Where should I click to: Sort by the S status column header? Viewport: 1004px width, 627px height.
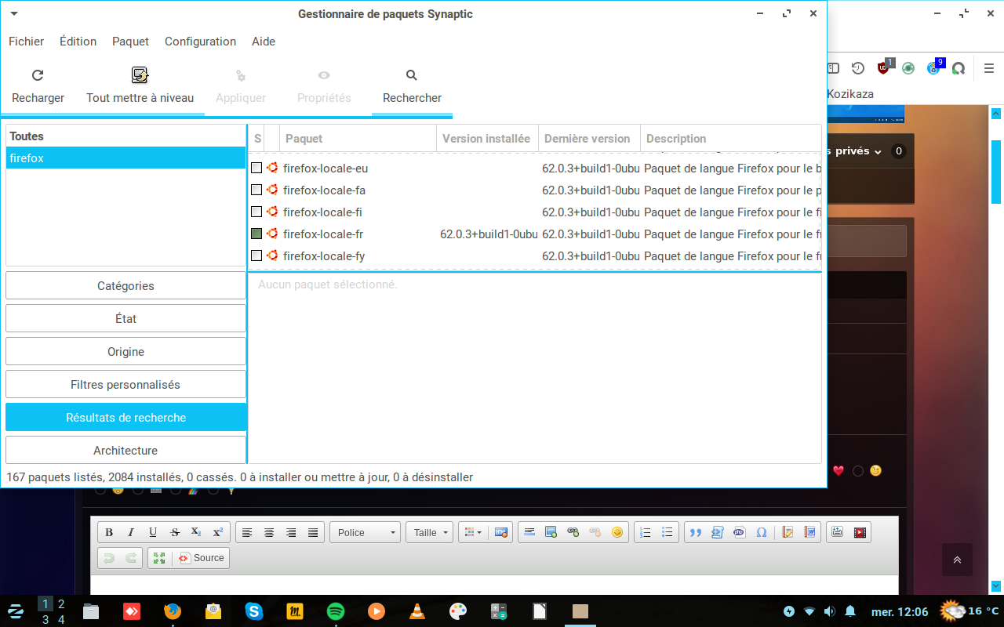point(257,139)
